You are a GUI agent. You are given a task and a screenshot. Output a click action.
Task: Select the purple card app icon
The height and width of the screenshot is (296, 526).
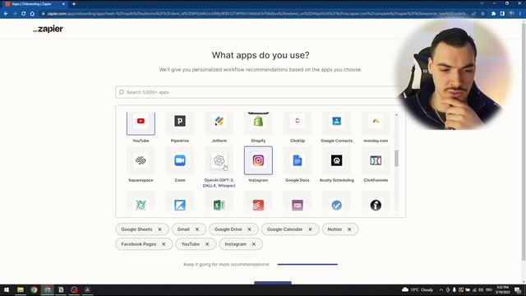pos(298,205)
